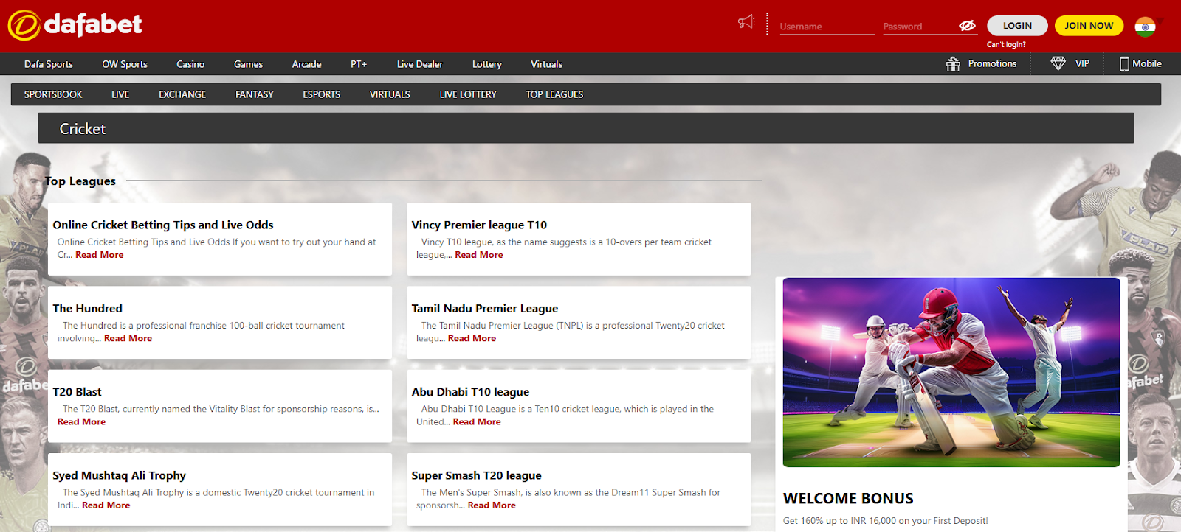Screen dimensions: 1181x532
Task: Read More about Super Smash T20 league
Action: click(492, 505)
